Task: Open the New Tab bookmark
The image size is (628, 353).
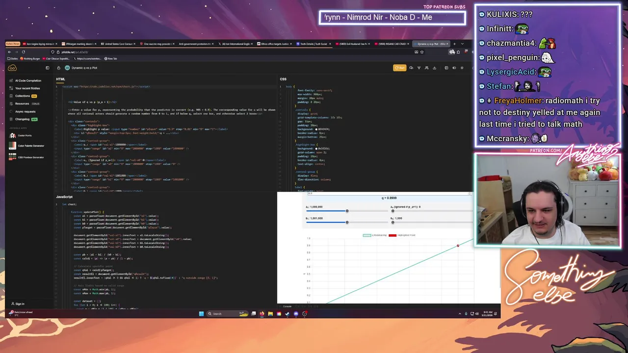Action: coord(110,59)
